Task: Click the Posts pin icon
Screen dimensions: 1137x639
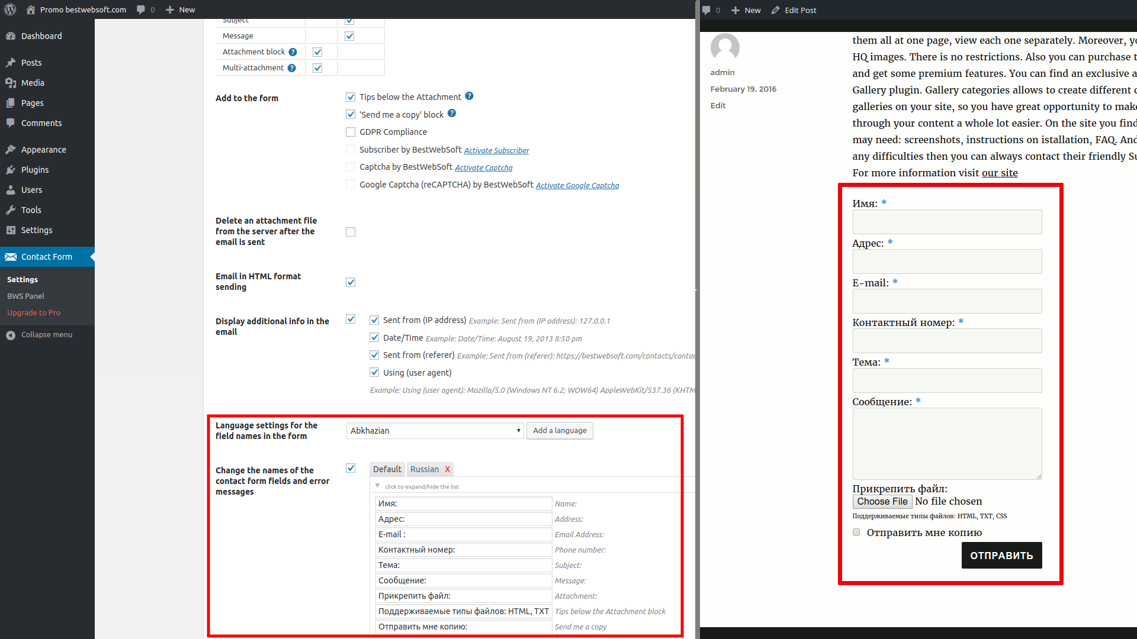Action: 11,63
